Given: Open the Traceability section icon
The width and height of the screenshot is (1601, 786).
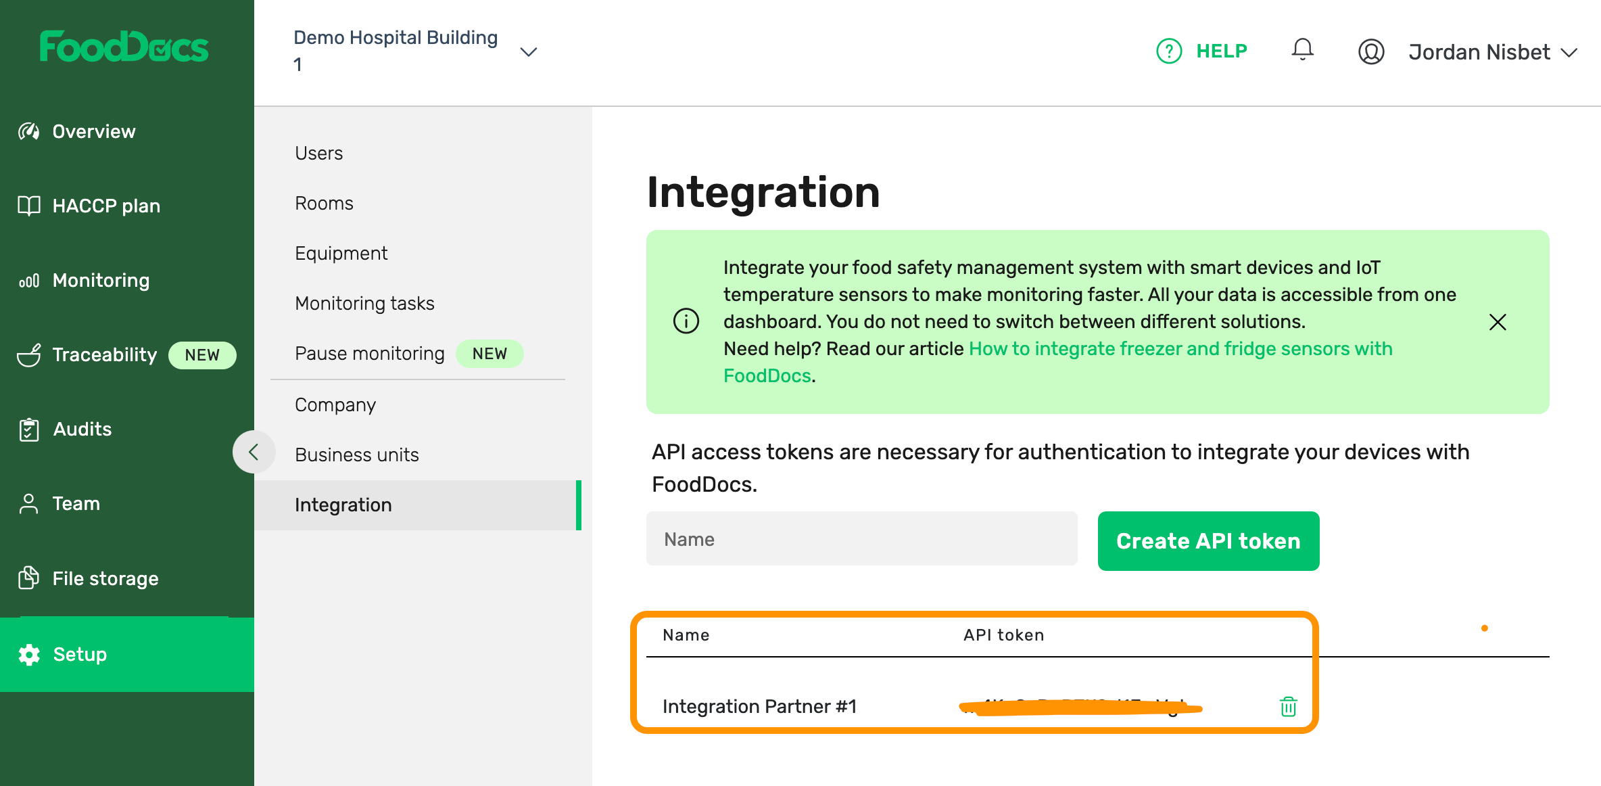Looking at the screenshot, I should pos(28,354).
